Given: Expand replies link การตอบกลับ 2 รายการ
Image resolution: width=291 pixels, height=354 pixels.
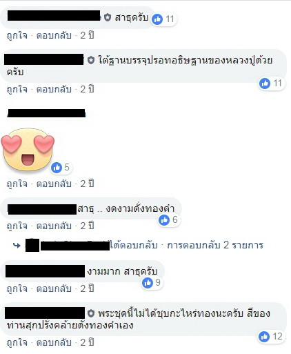Looking at the screenshot, I should click(215, 245).
